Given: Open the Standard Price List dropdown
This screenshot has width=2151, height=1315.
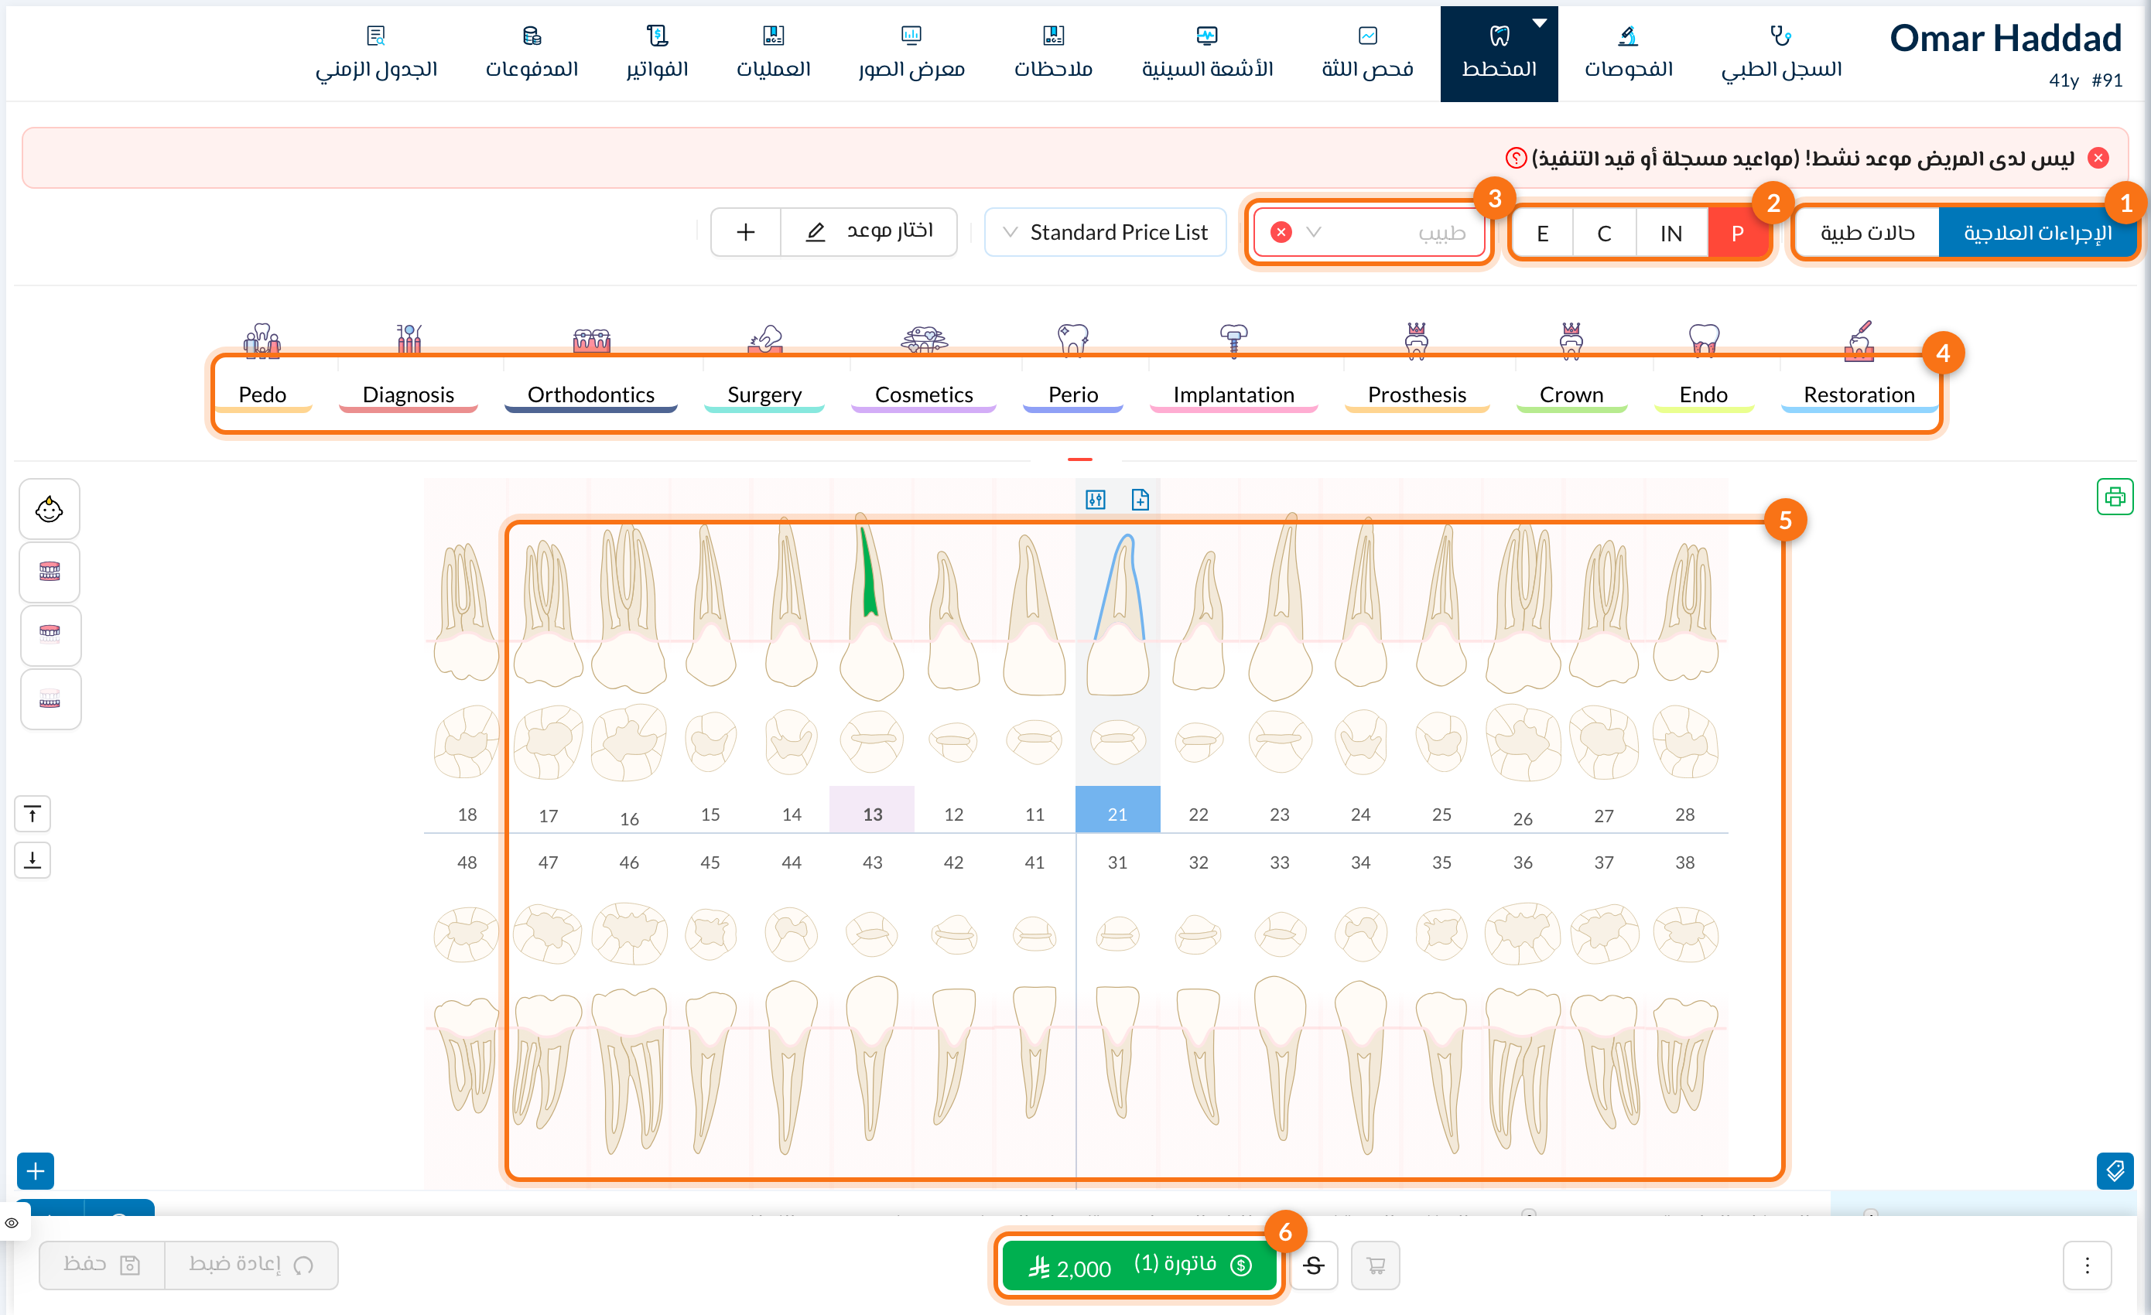Looking at the screenshot, I should pos(1105,232).
